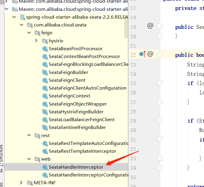The image size is (204, 187).
Task: Toggle the fold end marker at line 27
Action: tap(160, 101)
